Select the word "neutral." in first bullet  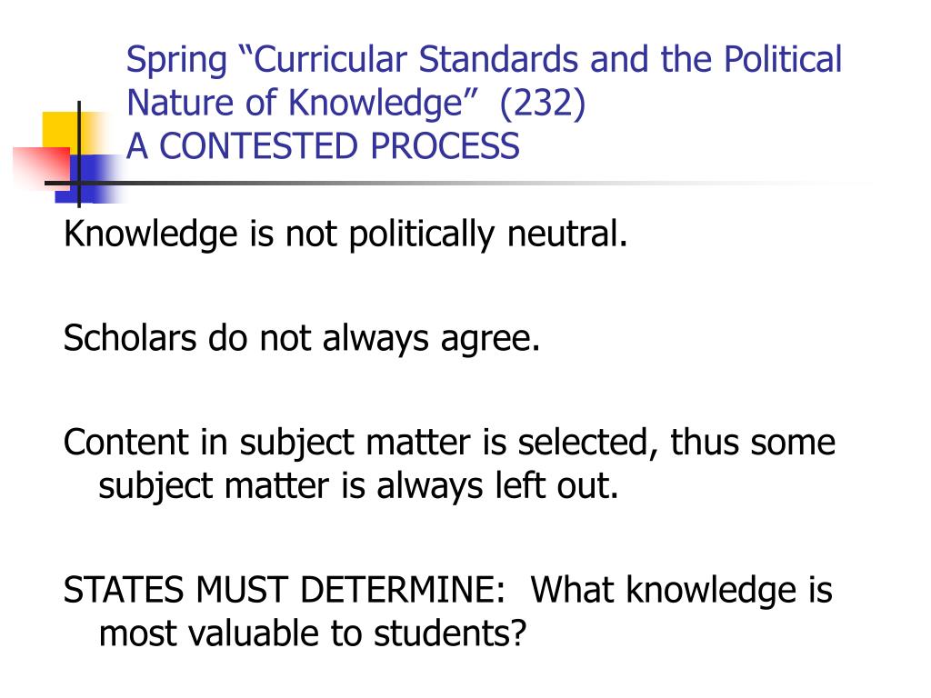tap(566, 234)
